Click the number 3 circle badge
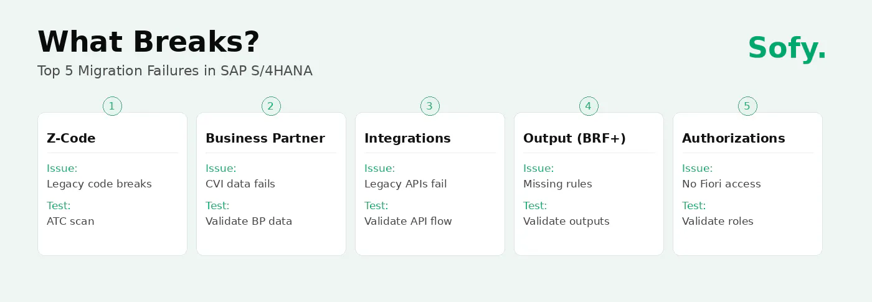Viewport: 872px width, 302px height. (430, 106)
